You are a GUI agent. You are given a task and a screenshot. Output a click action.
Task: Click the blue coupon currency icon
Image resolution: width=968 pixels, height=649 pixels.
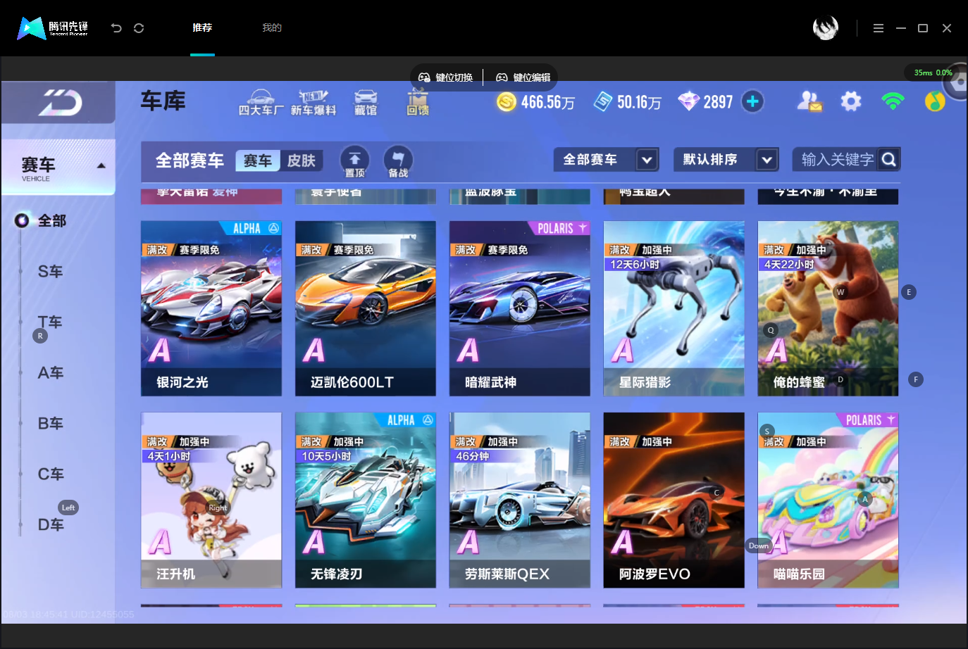tap(603, 102)
